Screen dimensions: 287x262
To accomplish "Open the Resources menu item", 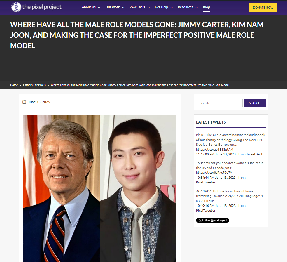I will pyautogui.click(x=185, y=7).
